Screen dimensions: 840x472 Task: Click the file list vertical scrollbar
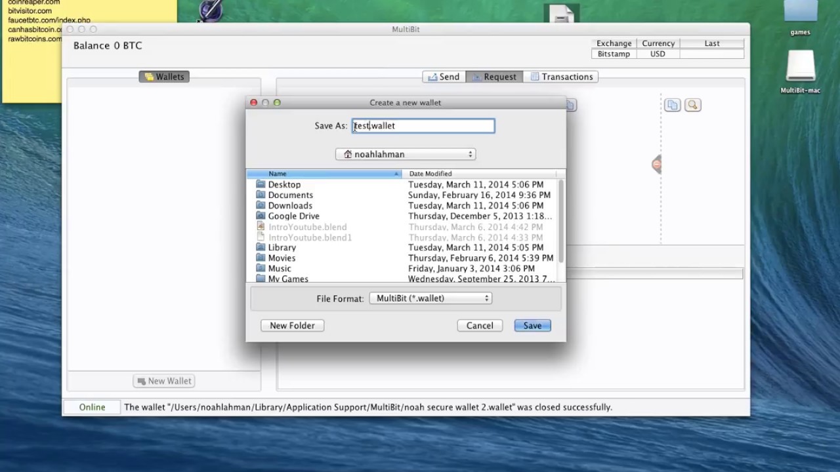pyautogui.click(x=560, y=221)
